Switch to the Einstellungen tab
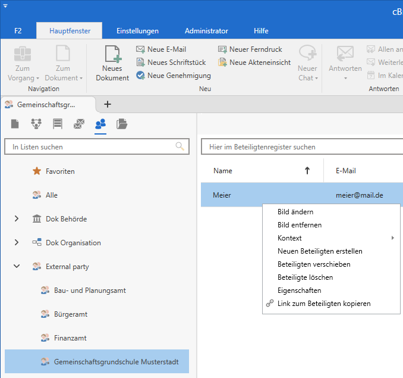 coord(137,31)
